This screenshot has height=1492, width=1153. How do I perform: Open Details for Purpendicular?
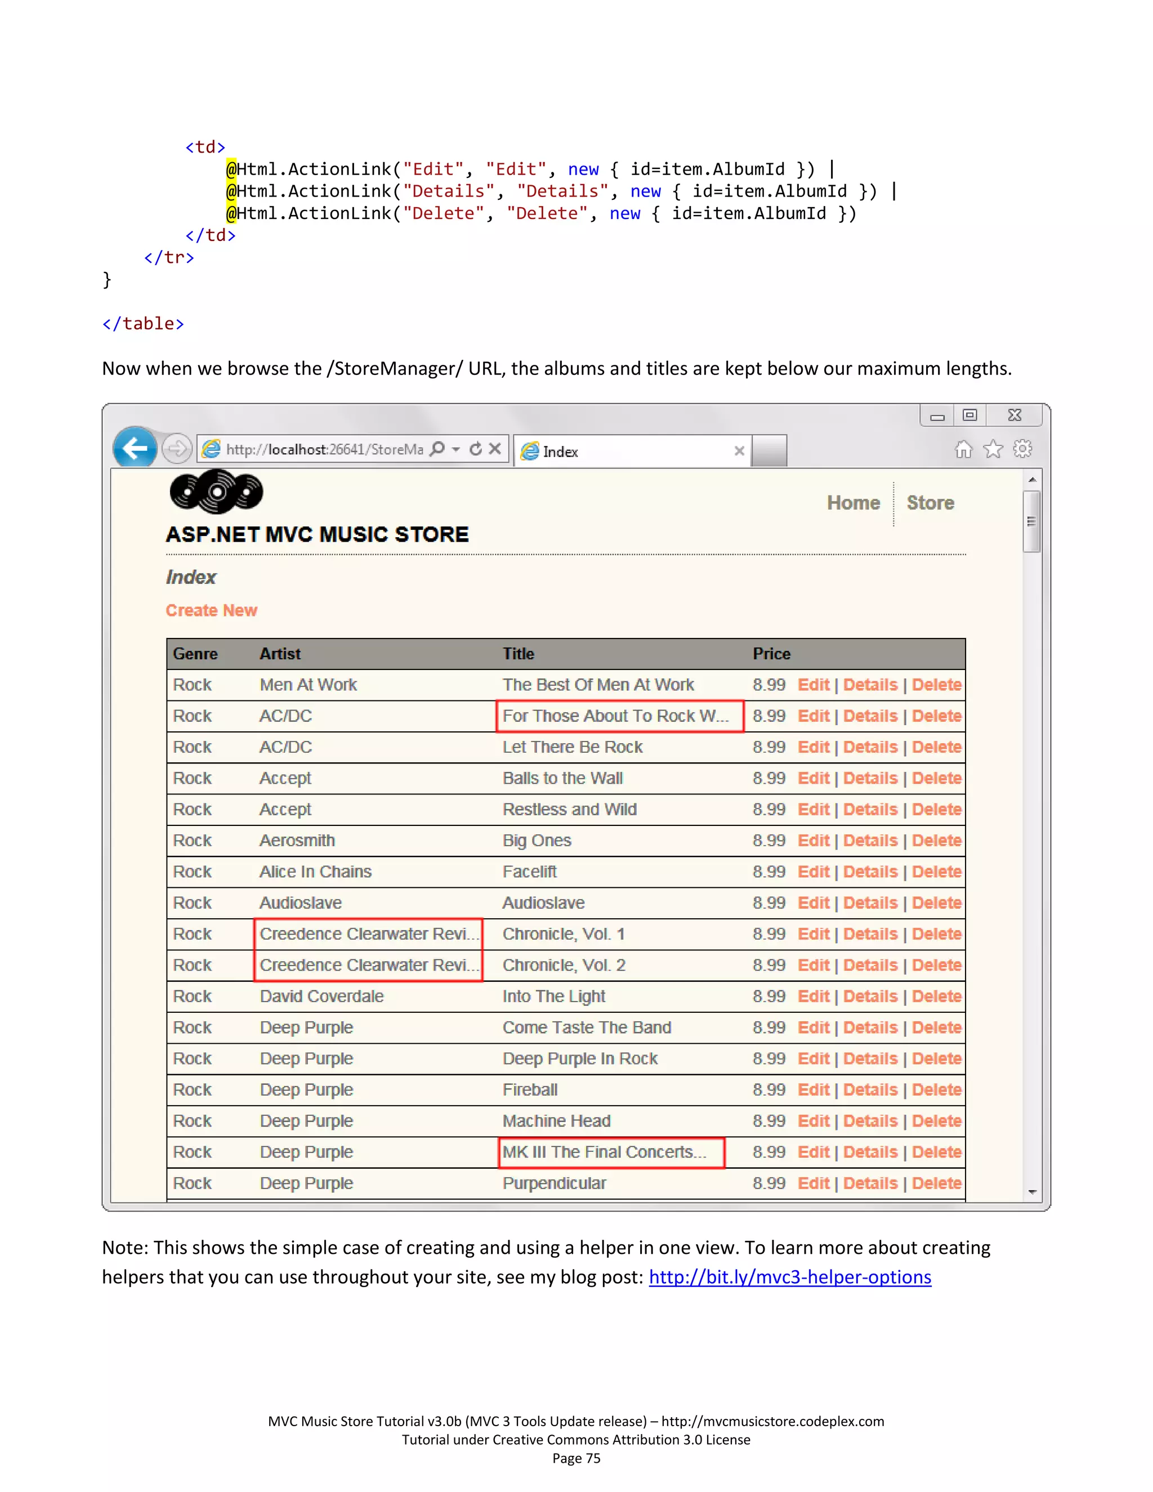pyautogui.click(x=870, y=1184)
